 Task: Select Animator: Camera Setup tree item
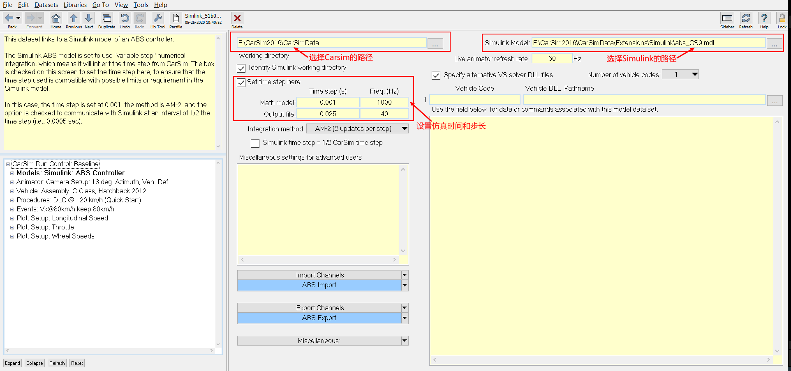pos(93,182)
